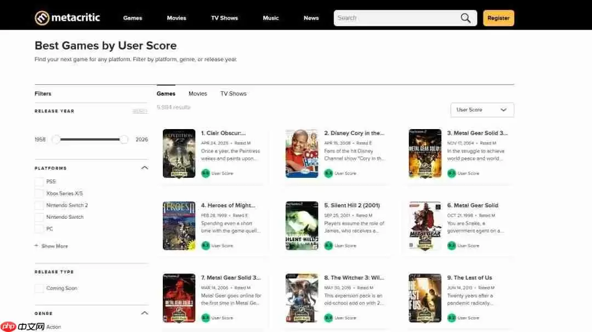The width and height of the screenshot is (592, 332).
Task: Collapse the Platforms filter section
Action: tap(145, 168)
